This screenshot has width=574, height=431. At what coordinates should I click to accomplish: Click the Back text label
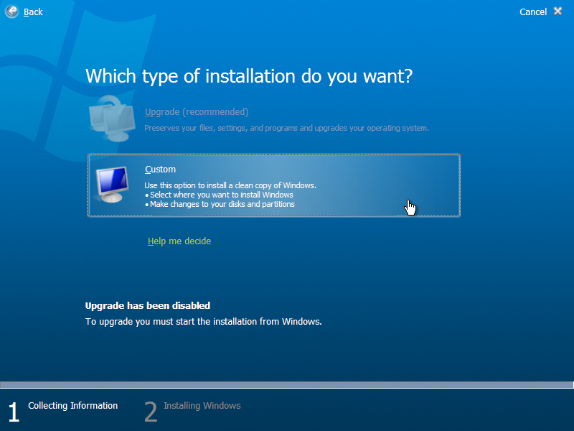33,12
